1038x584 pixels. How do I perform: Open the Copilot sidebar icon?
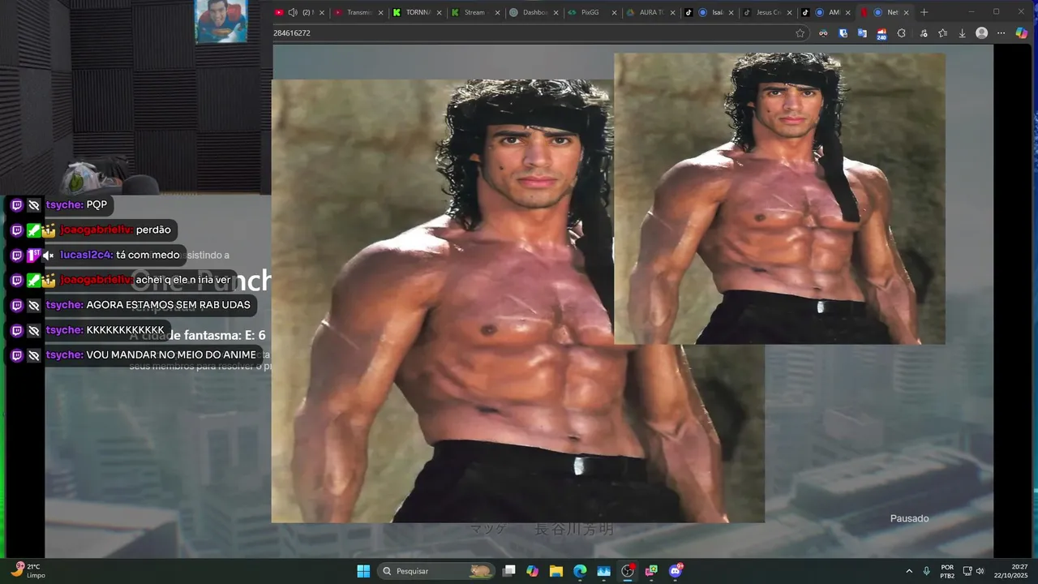(x=1022, y=33)
